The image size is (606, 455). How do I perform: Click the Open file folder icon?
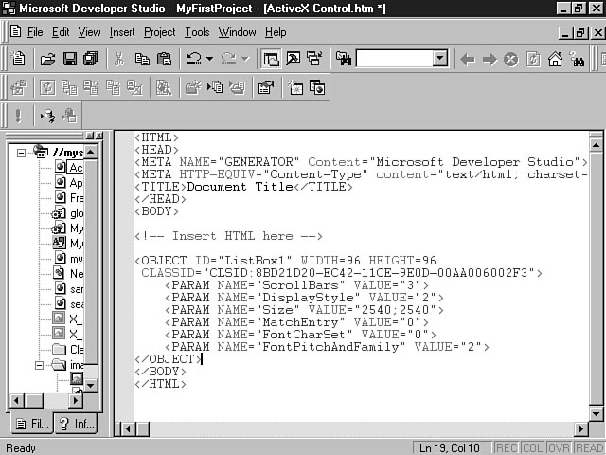47,59
